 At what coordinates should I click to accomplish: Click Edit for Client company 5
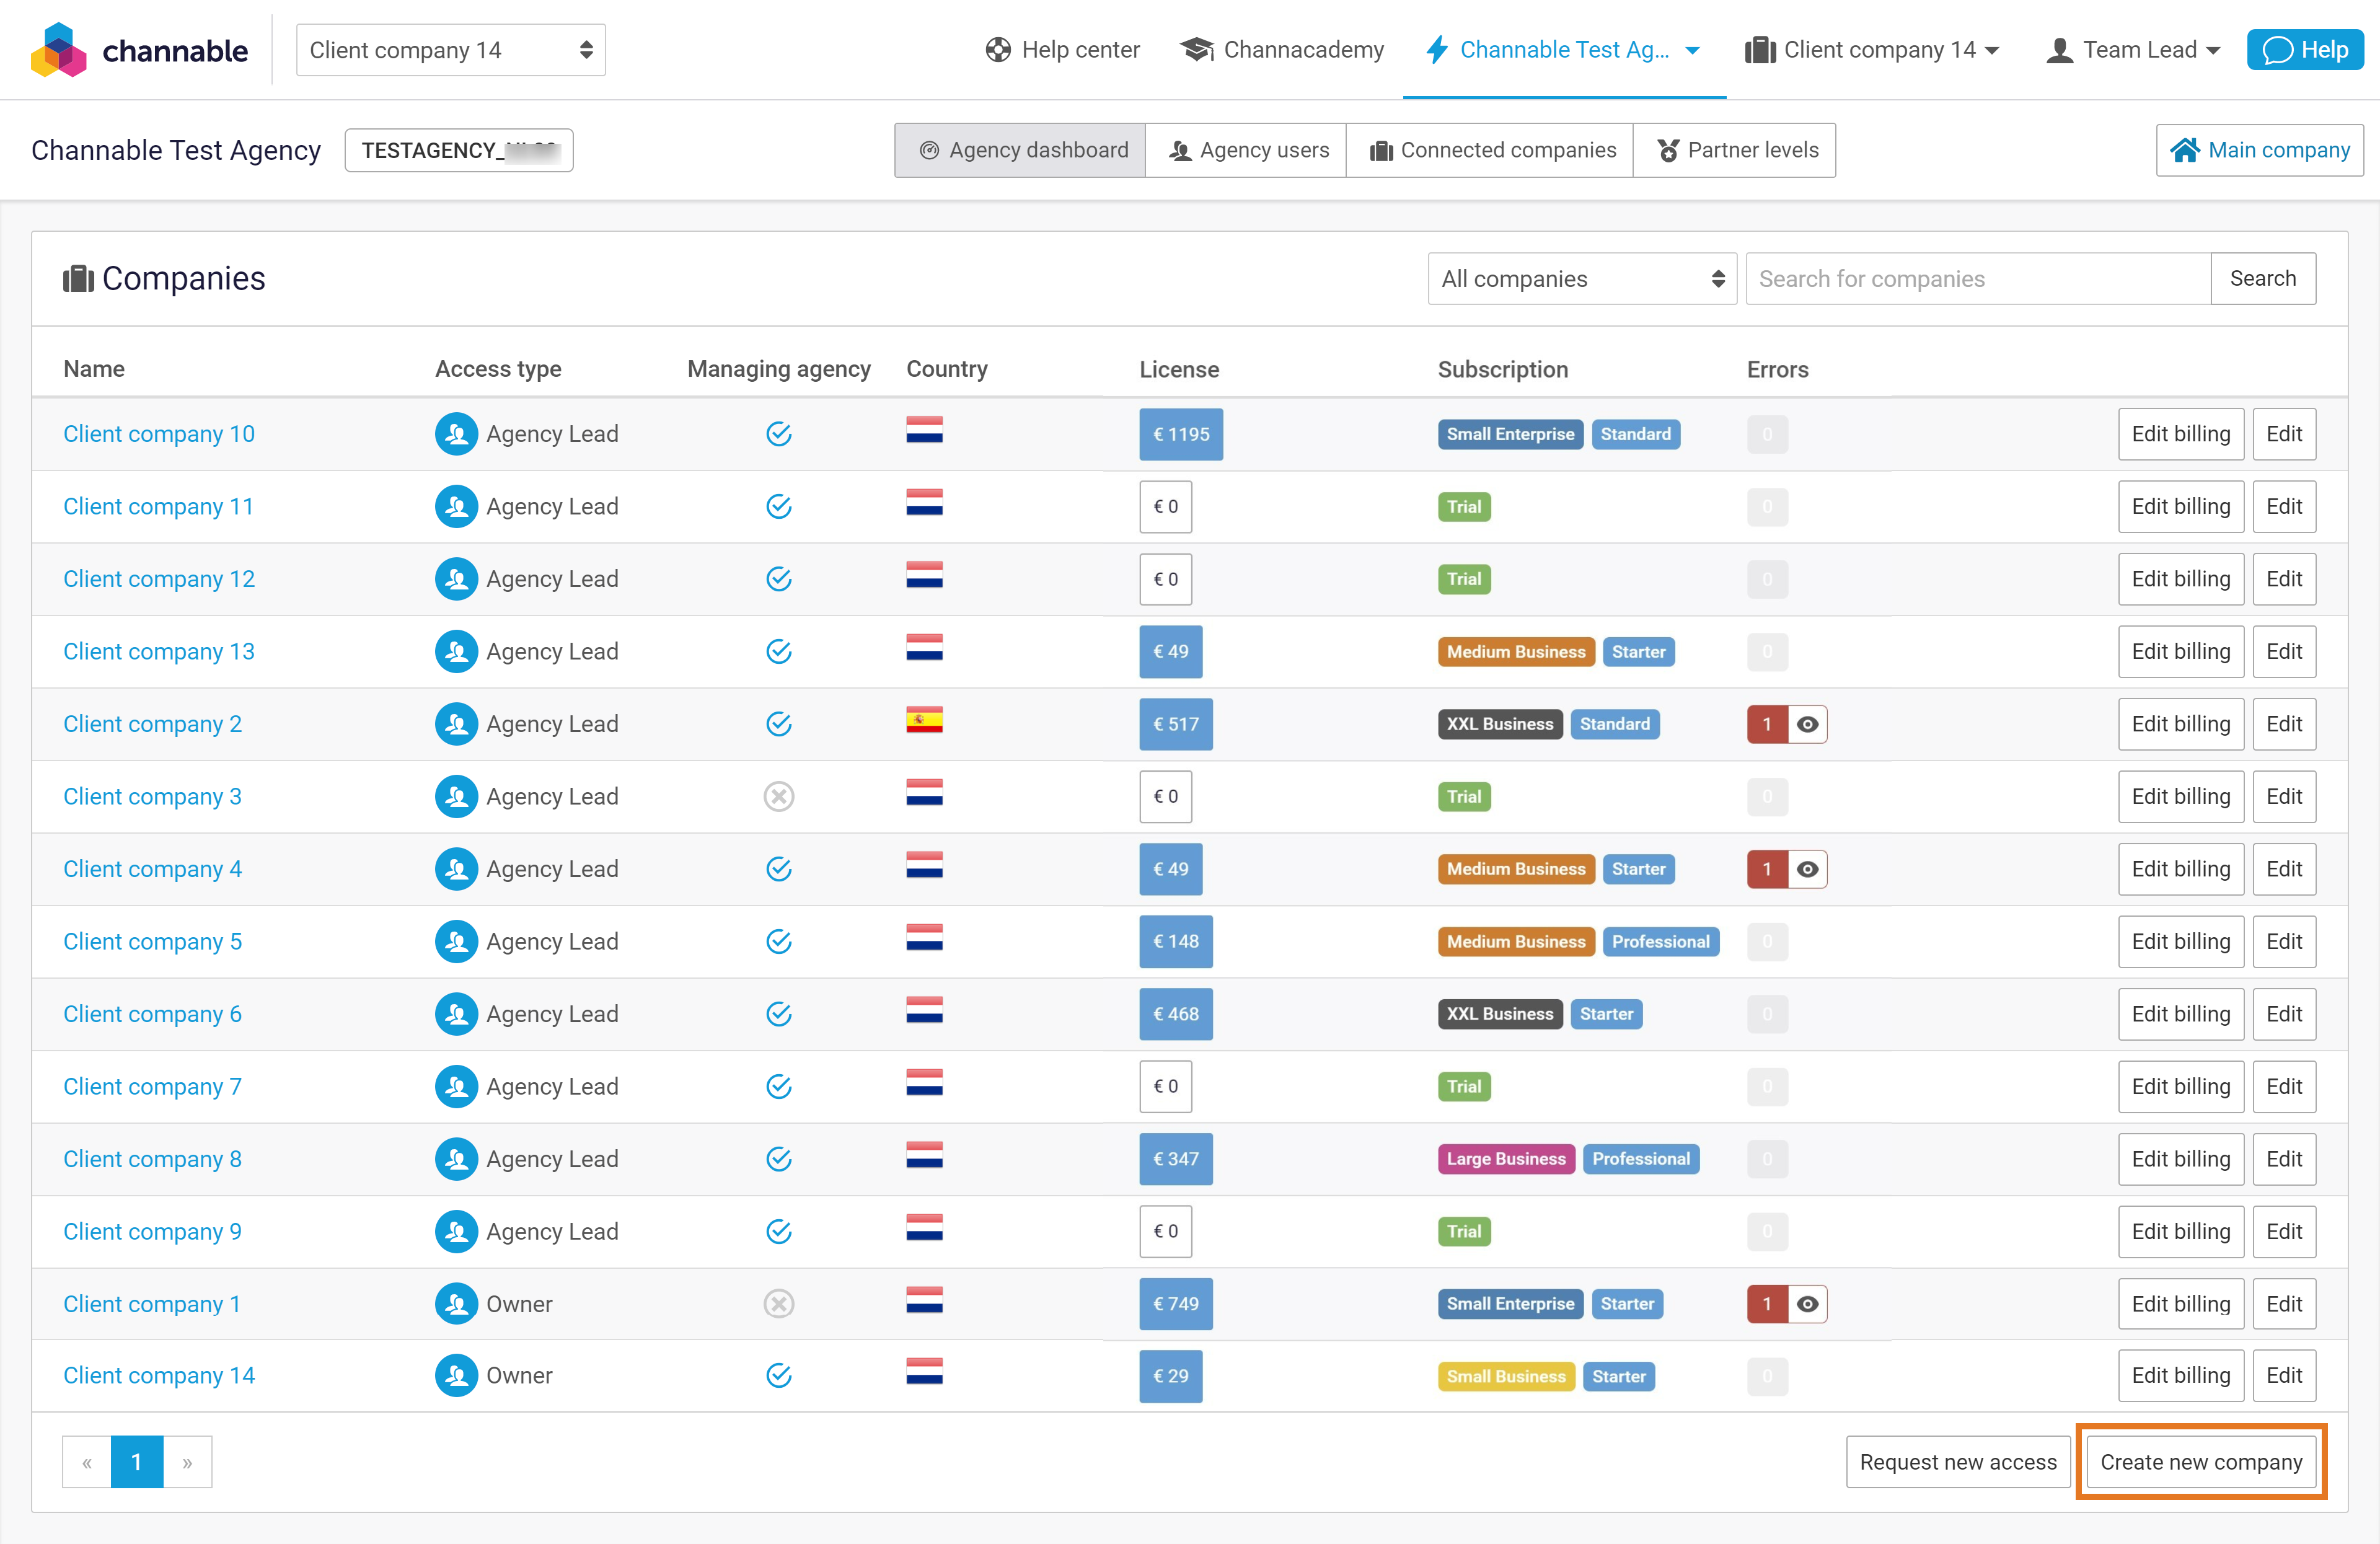[x=2284, y=942]
